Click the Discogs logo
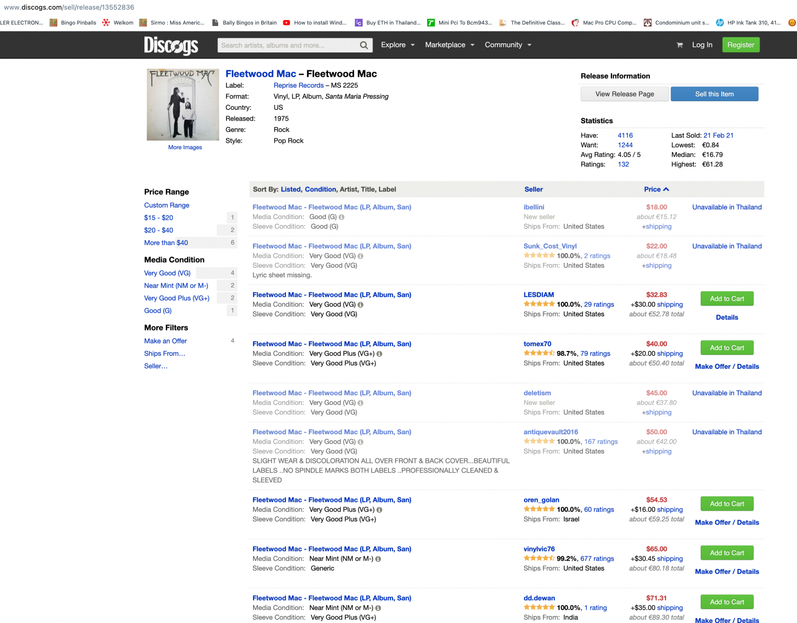The width and height of the screenshot is (797, 623). pyautogui.click(x=171, y=45)
